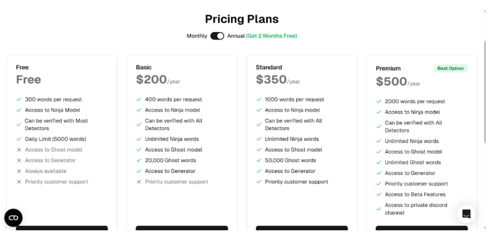
Task: Select the Monthly billing label
Action: [197, 36]
